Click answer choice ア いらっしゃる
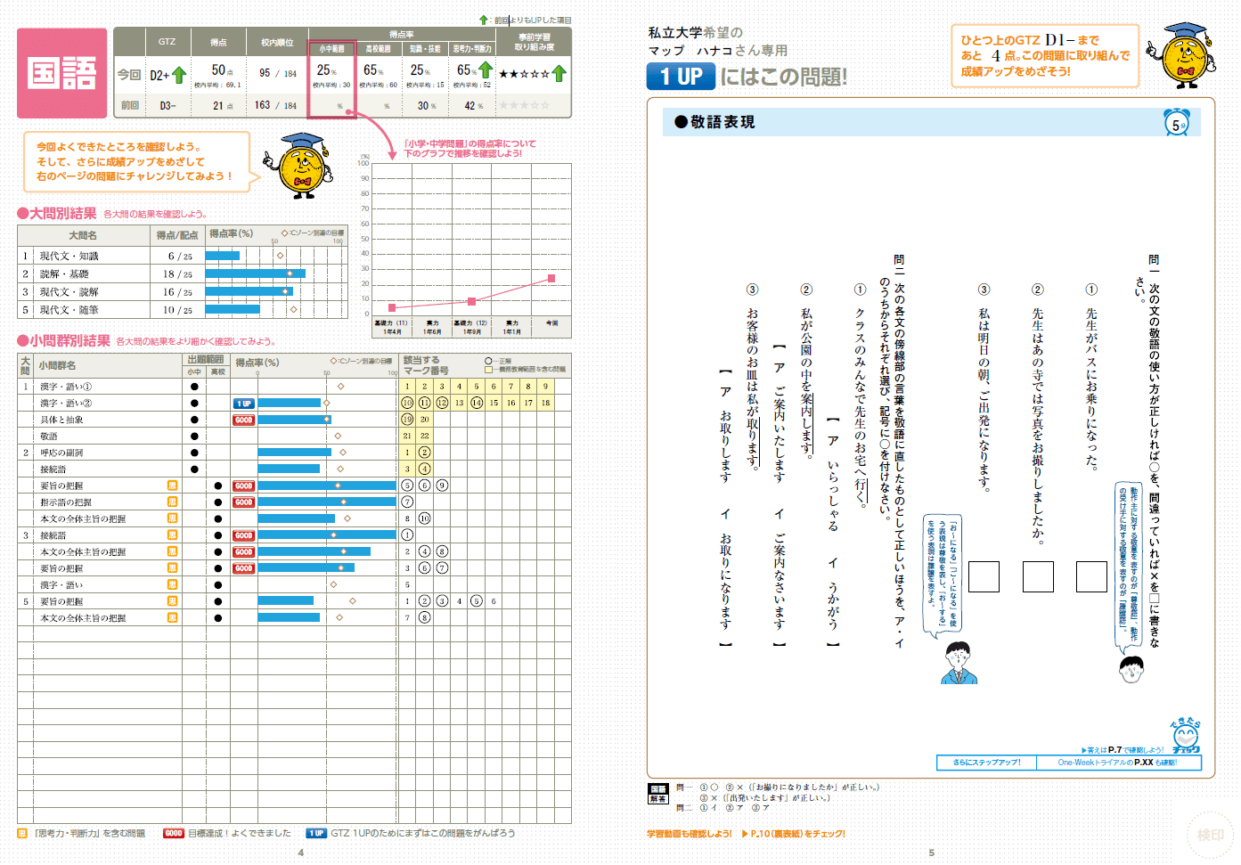Screen dimensions: 1241x865 tap(833, 486)
